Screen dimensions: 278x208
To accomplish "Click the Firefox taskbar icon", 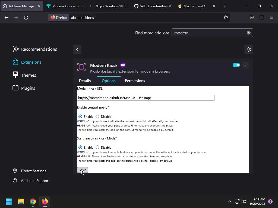I will pyautogui.click(x=45, y=201).
